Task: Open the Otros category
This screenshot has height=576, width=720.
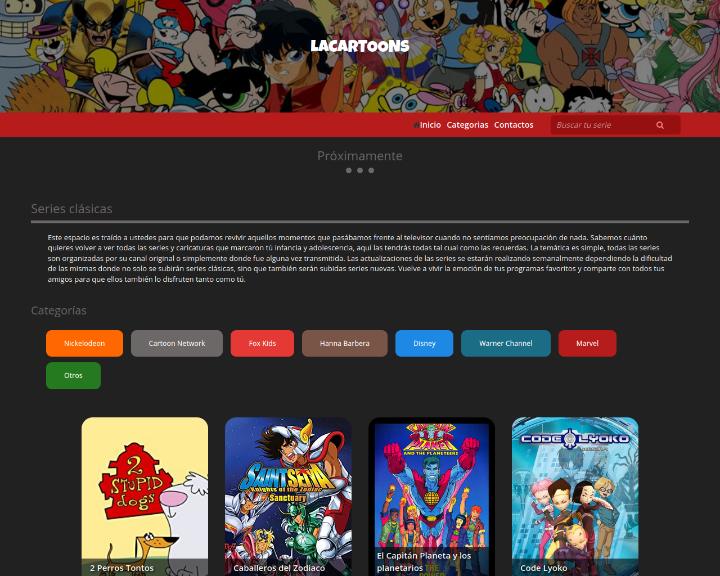Action: pyautogui.click(x=73, y=375)
